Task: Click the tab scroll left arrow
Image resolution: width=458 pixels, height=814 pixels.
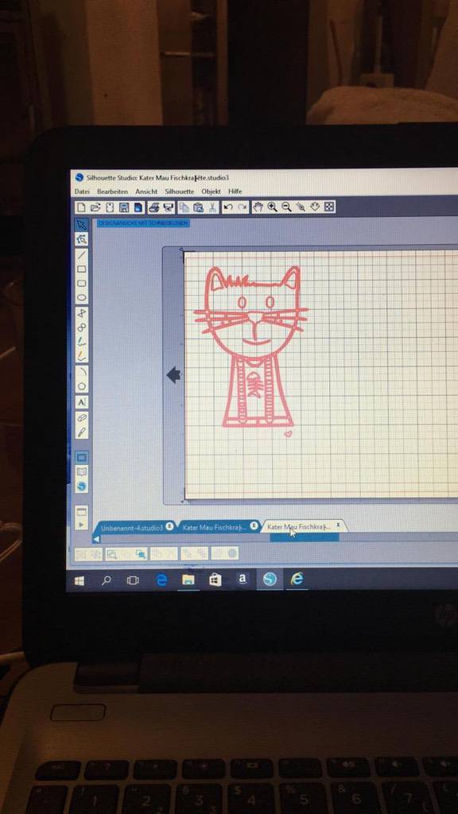Action: [96, 540]
